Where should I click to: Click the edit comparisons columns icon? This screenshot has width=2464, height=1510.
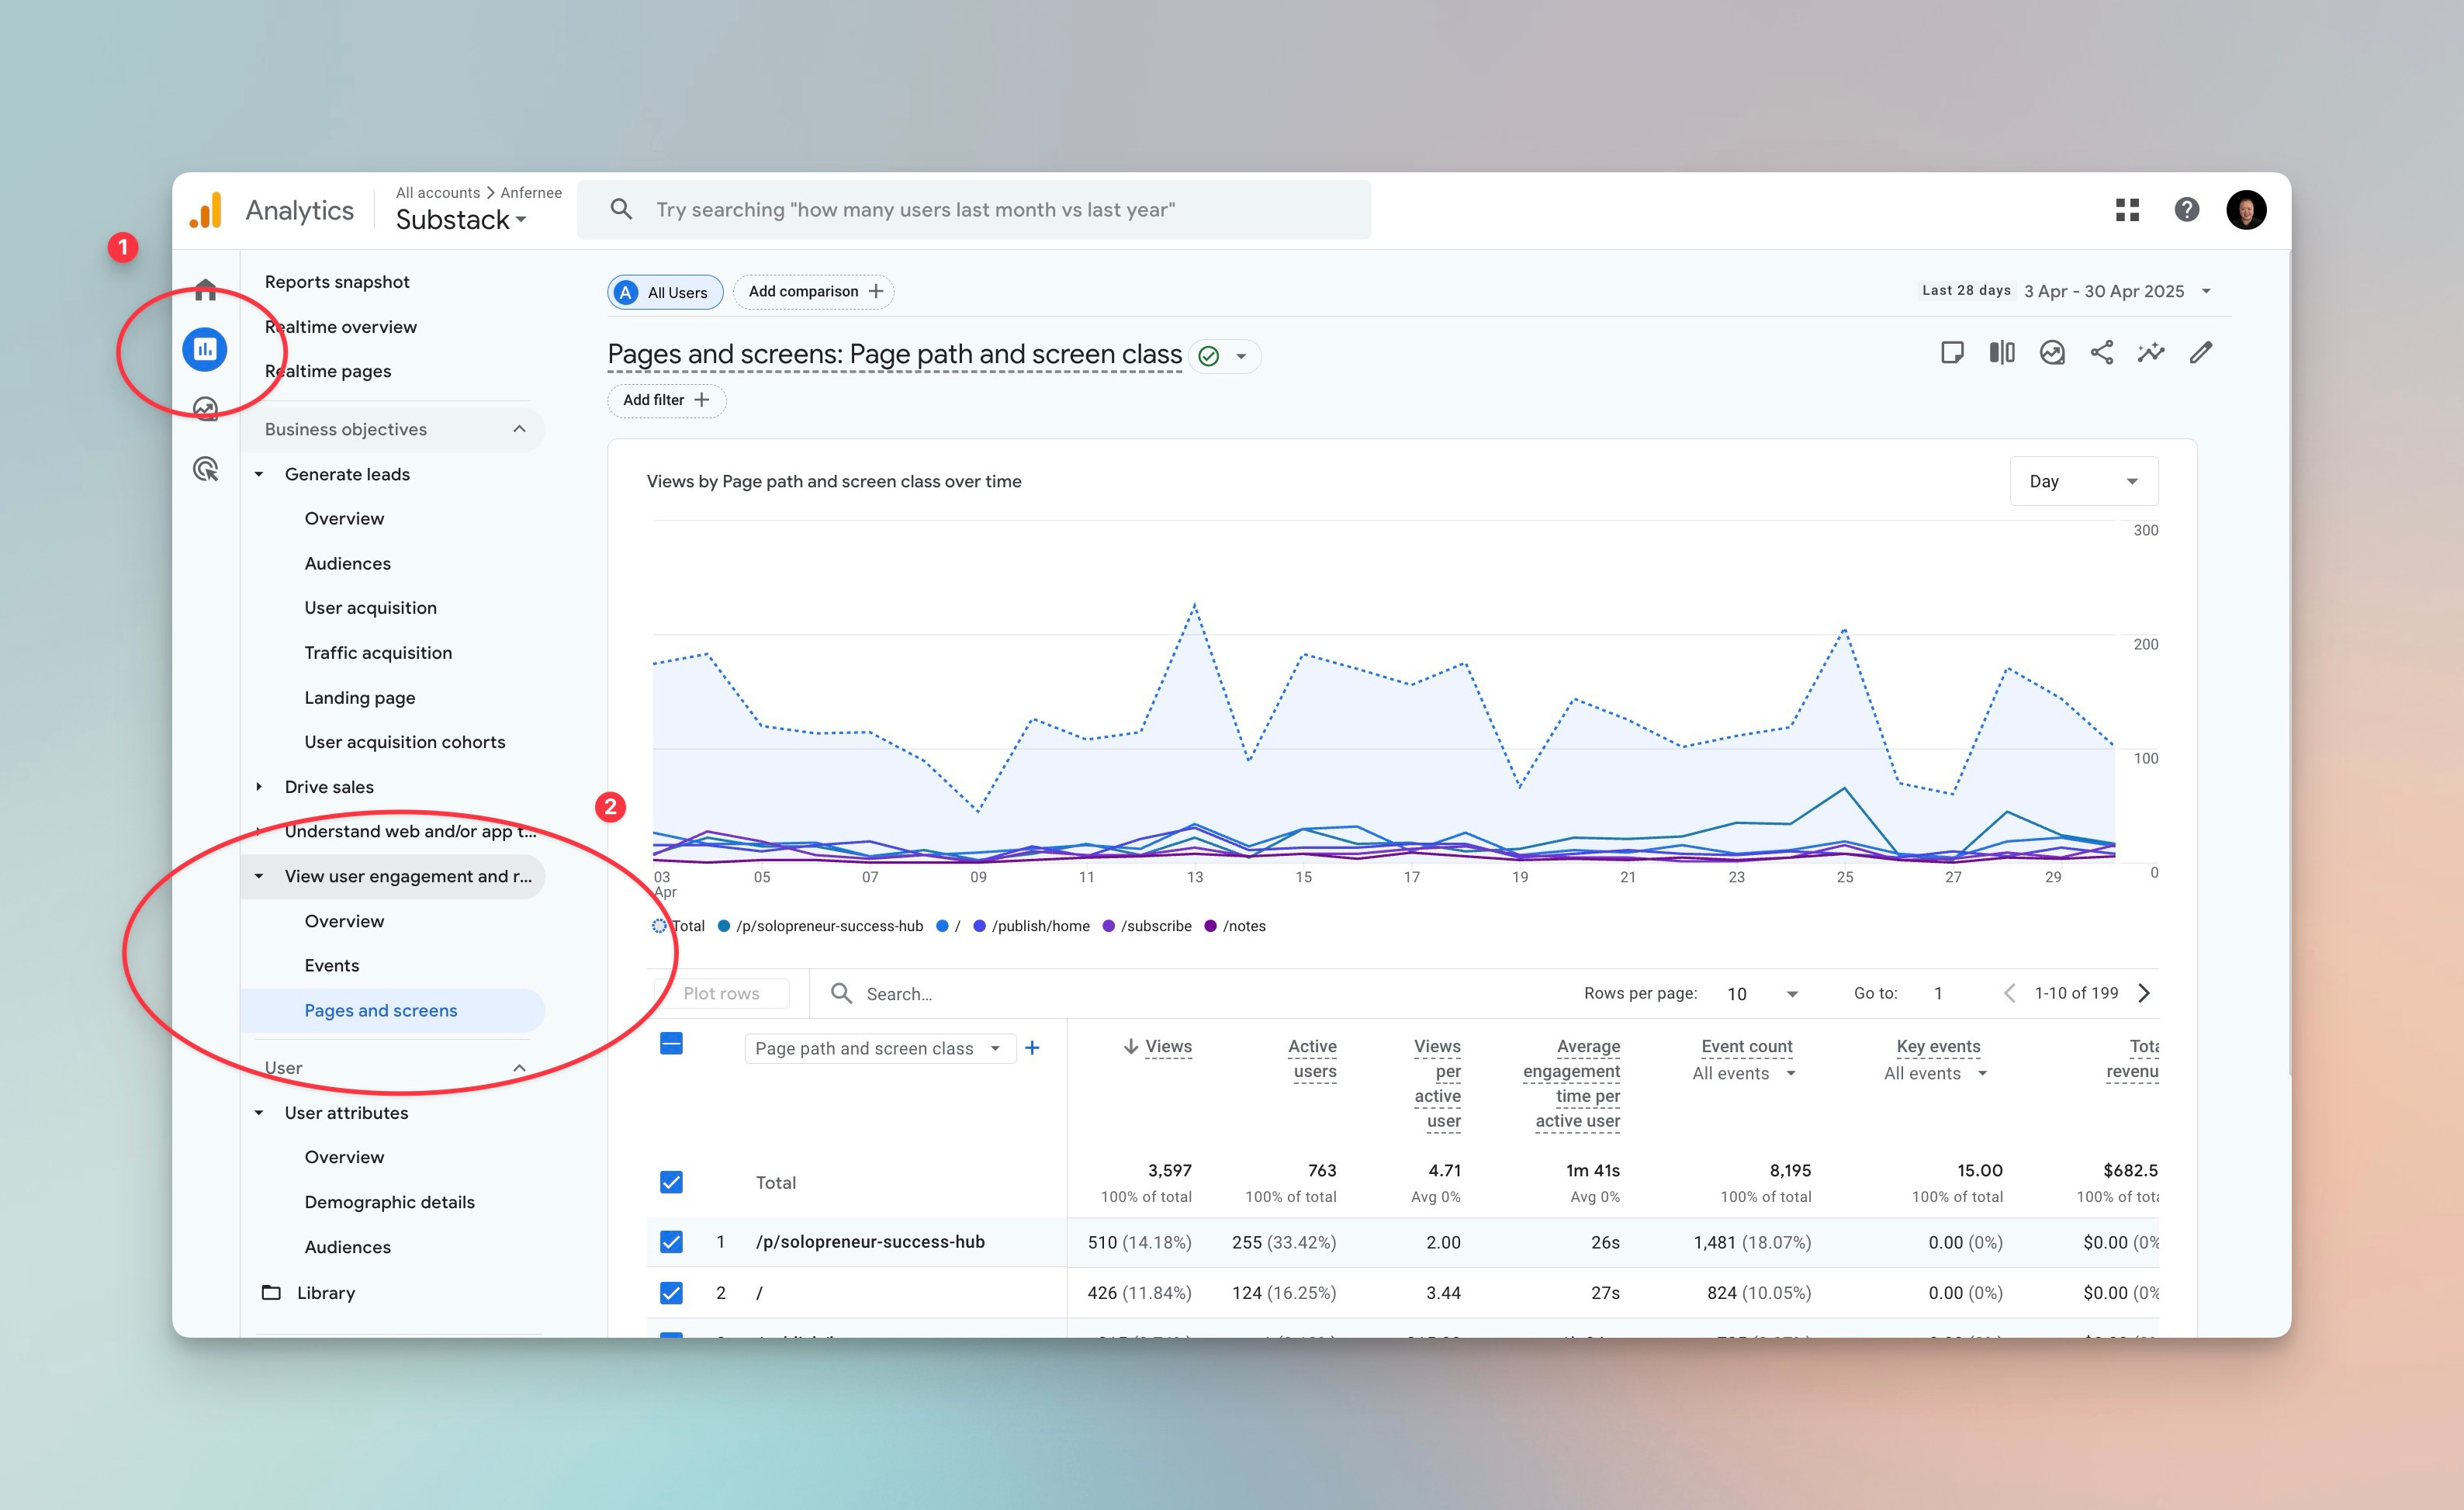(2001, 352)
